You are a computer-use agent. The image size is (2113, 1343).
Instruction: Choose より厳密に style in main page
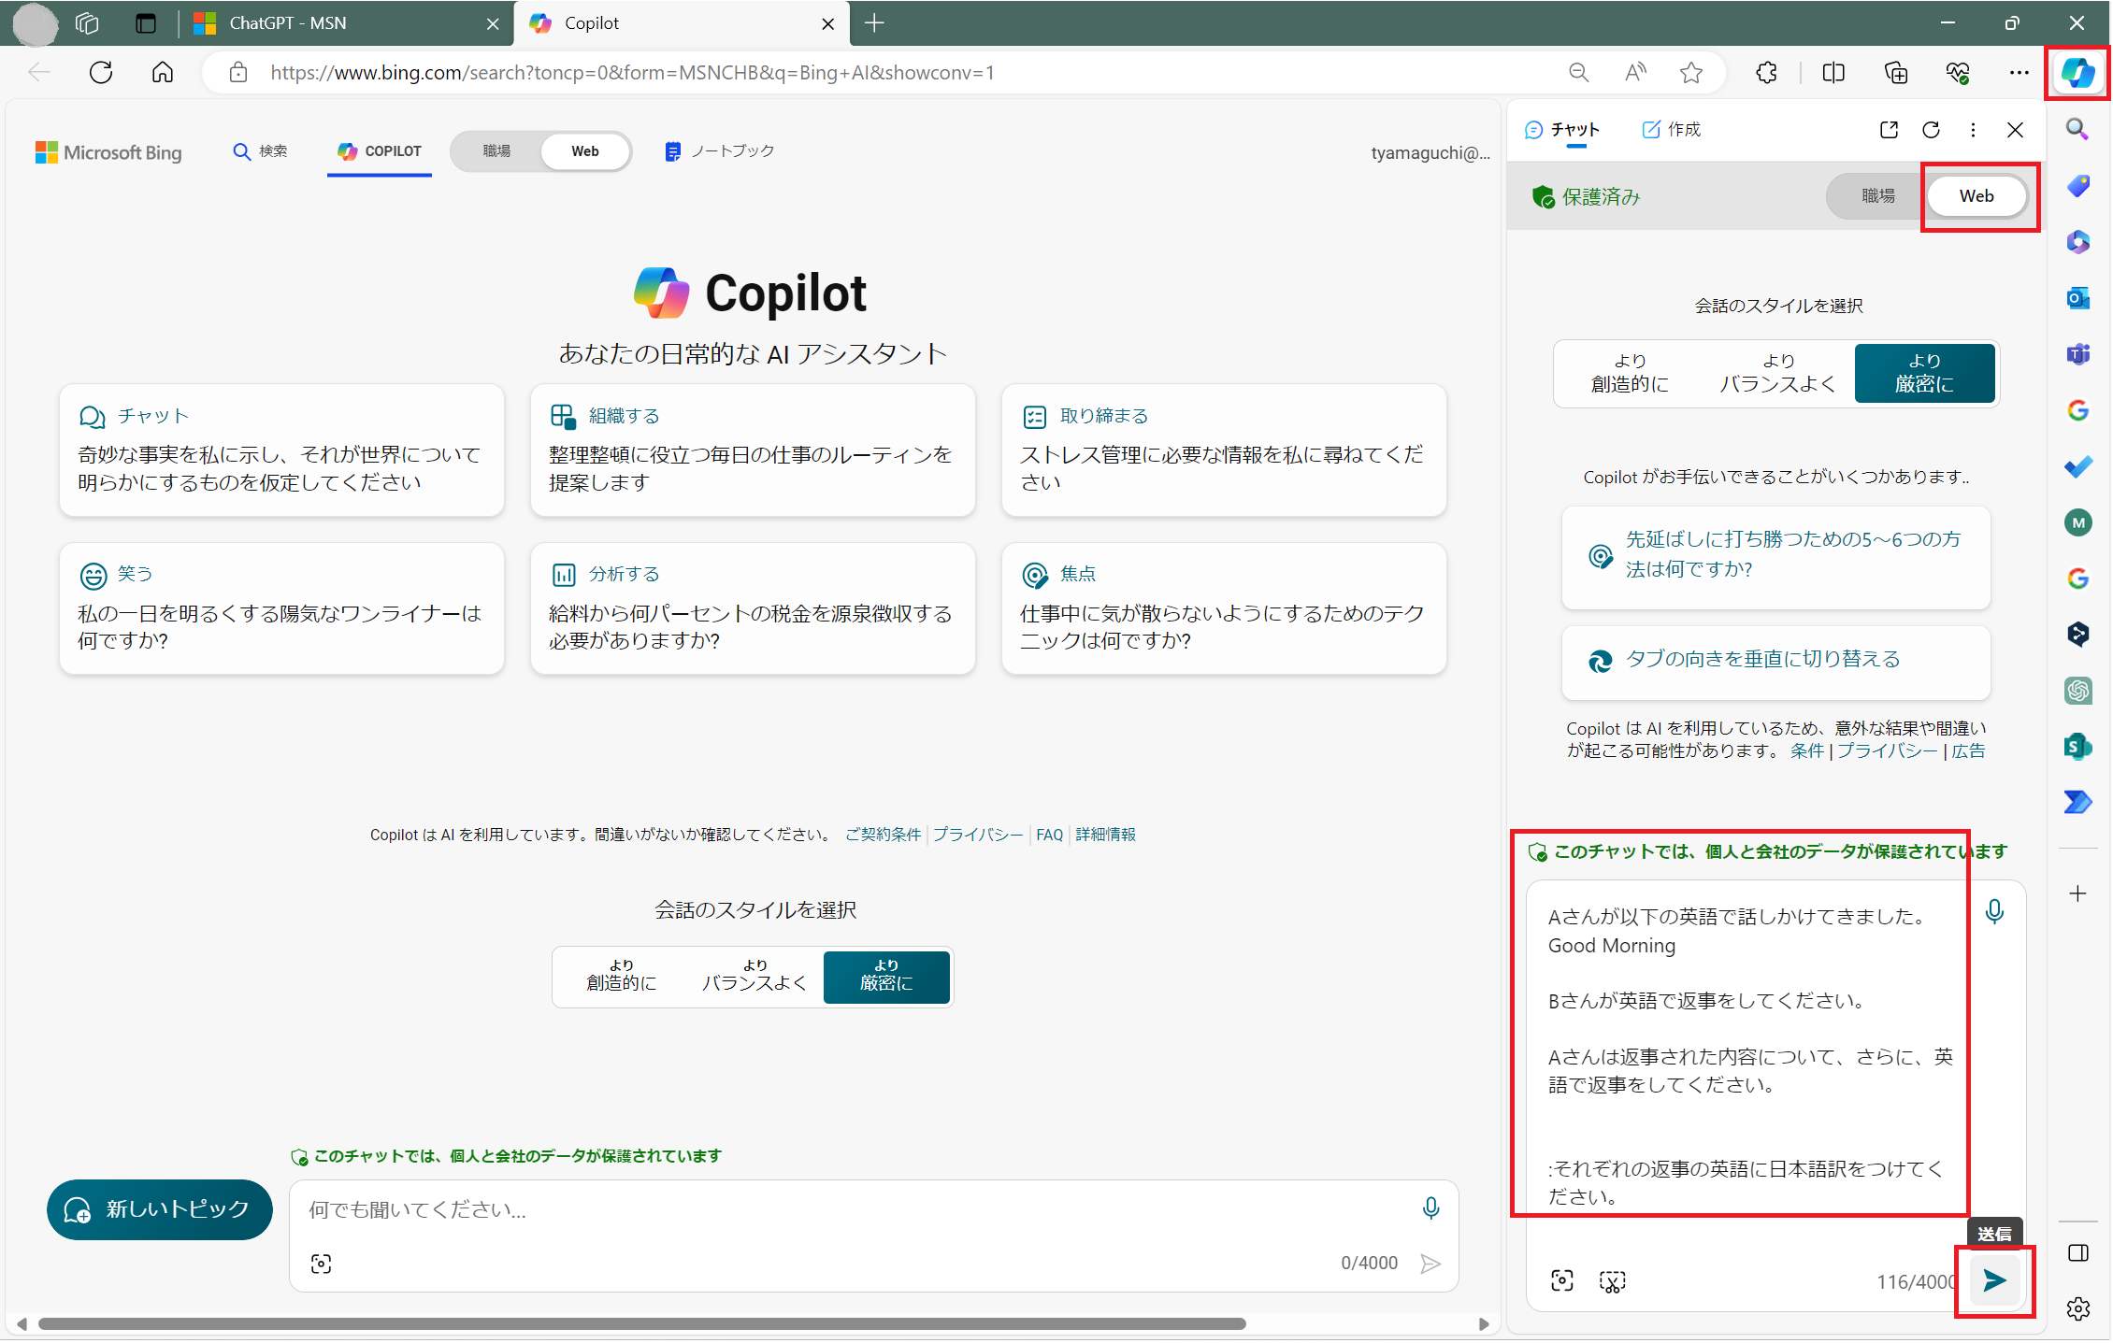click(x=885, y=976)
